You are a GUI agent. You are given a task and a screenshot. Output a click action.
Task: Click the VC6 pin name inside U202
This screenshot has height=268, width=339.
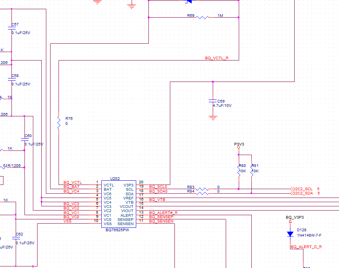108,194
